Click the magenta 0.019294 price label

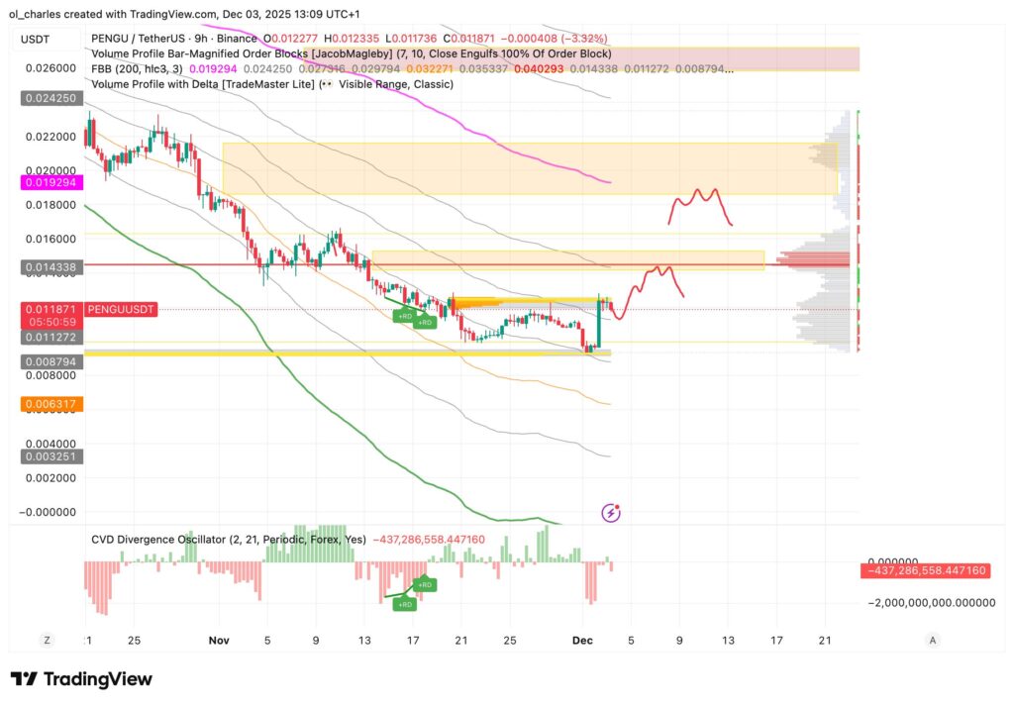click(x=50, y=183)
